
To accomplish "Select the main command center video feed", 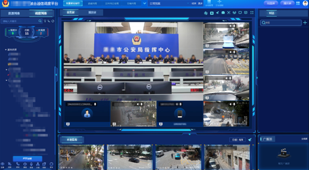I will pyautogui.click(x=134, y=61).
